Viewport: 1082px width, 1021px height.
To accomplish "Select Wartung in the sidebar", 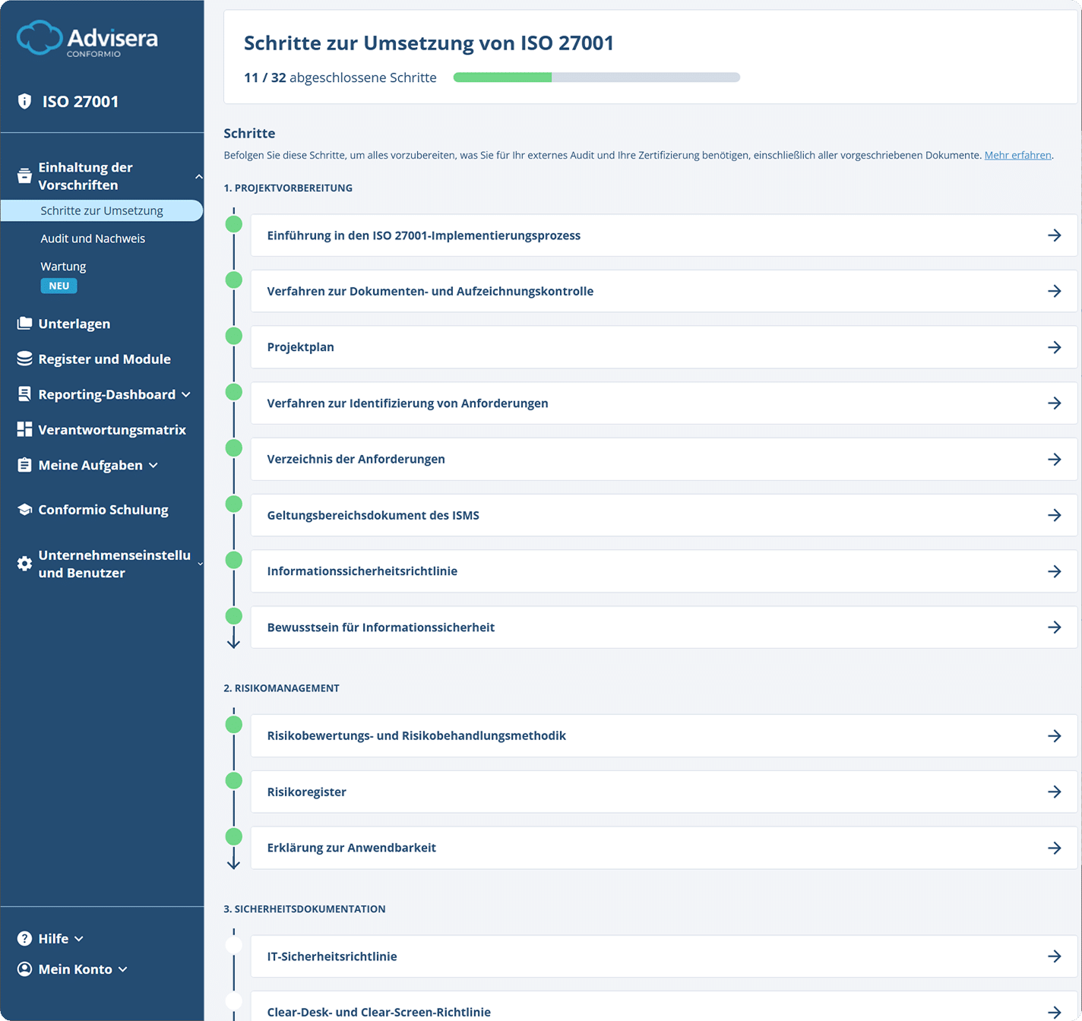I will 63,267.
